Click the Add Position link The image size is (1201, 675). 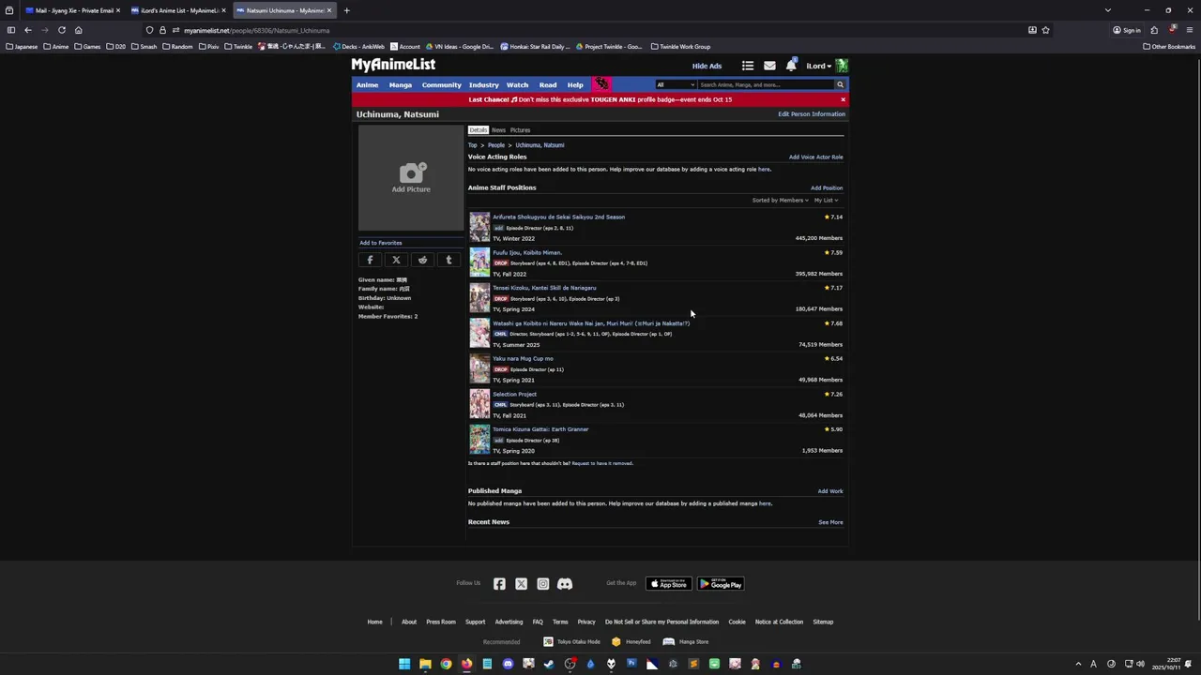pyautogui.click(x=827, y=187)
